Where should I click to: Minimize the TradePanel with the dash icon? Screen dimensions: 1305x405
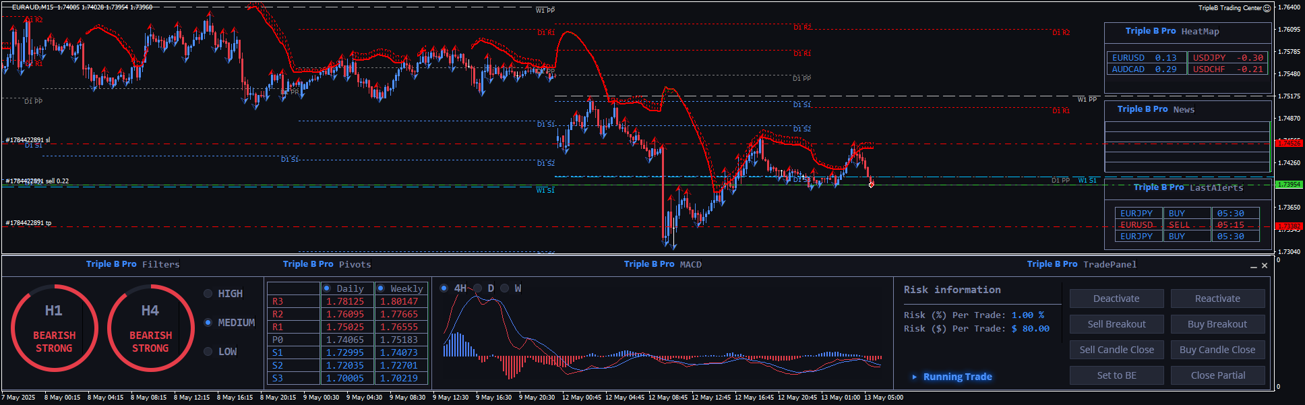(1254, 266)
